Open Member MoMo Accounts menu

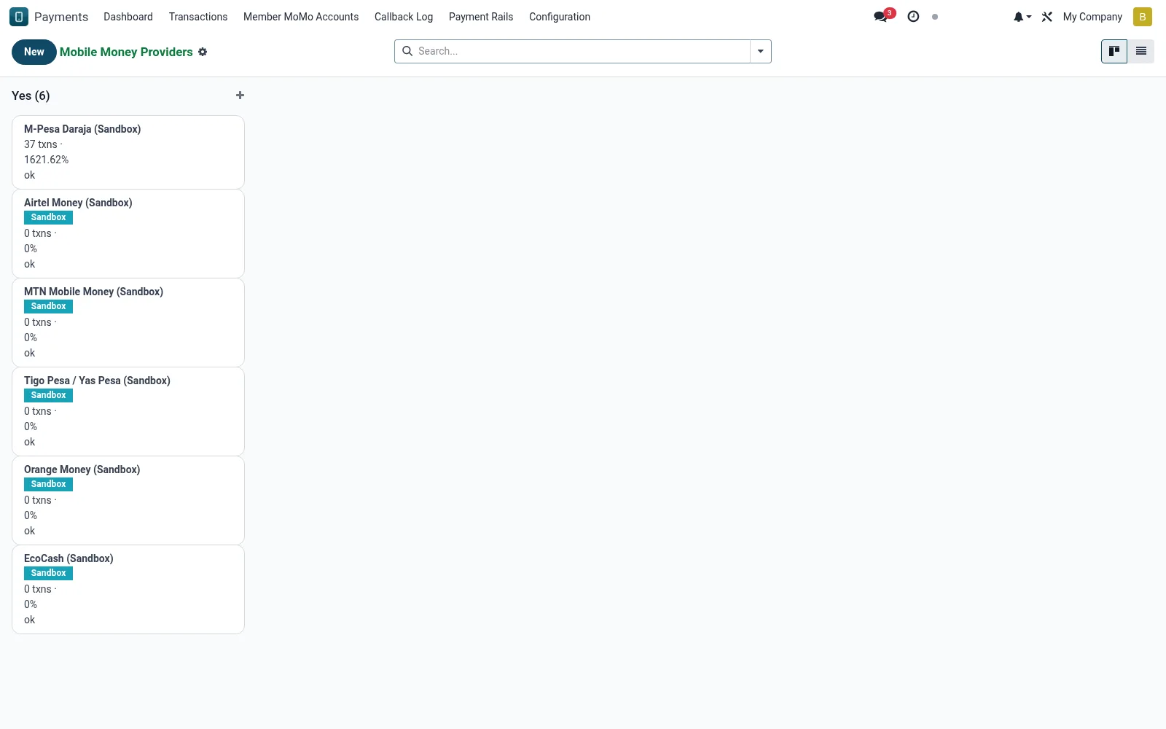click(301, 17)
